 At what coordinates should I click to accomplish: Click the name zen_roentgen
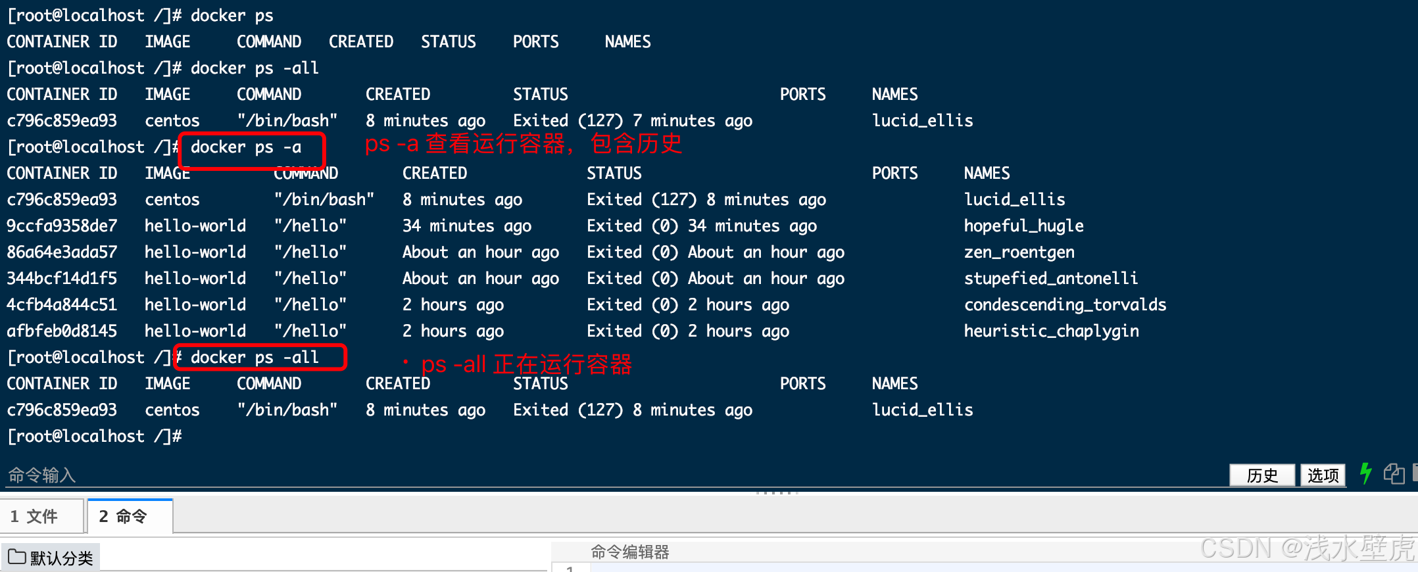point(1019,252)
